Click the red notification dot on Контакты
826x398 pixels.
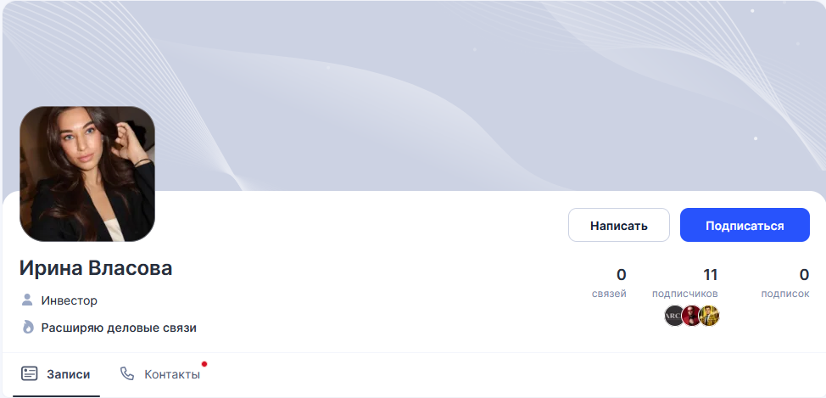[204, 364]
